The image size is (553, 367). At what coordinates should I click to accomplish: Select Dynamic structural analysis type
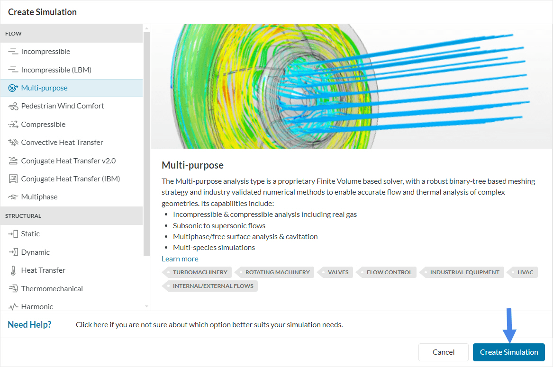[35, 252]
